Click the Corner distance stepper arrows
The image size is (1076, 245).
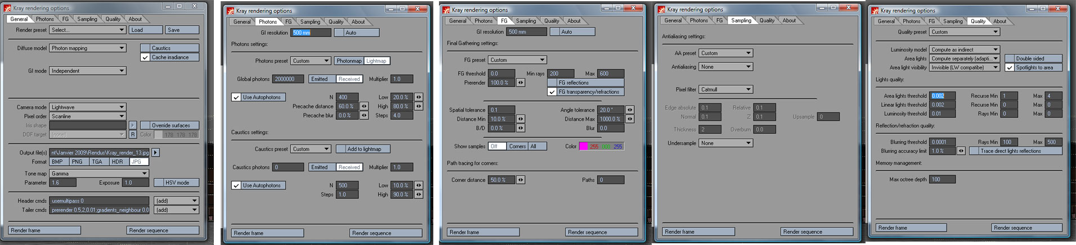pos(521,180)
